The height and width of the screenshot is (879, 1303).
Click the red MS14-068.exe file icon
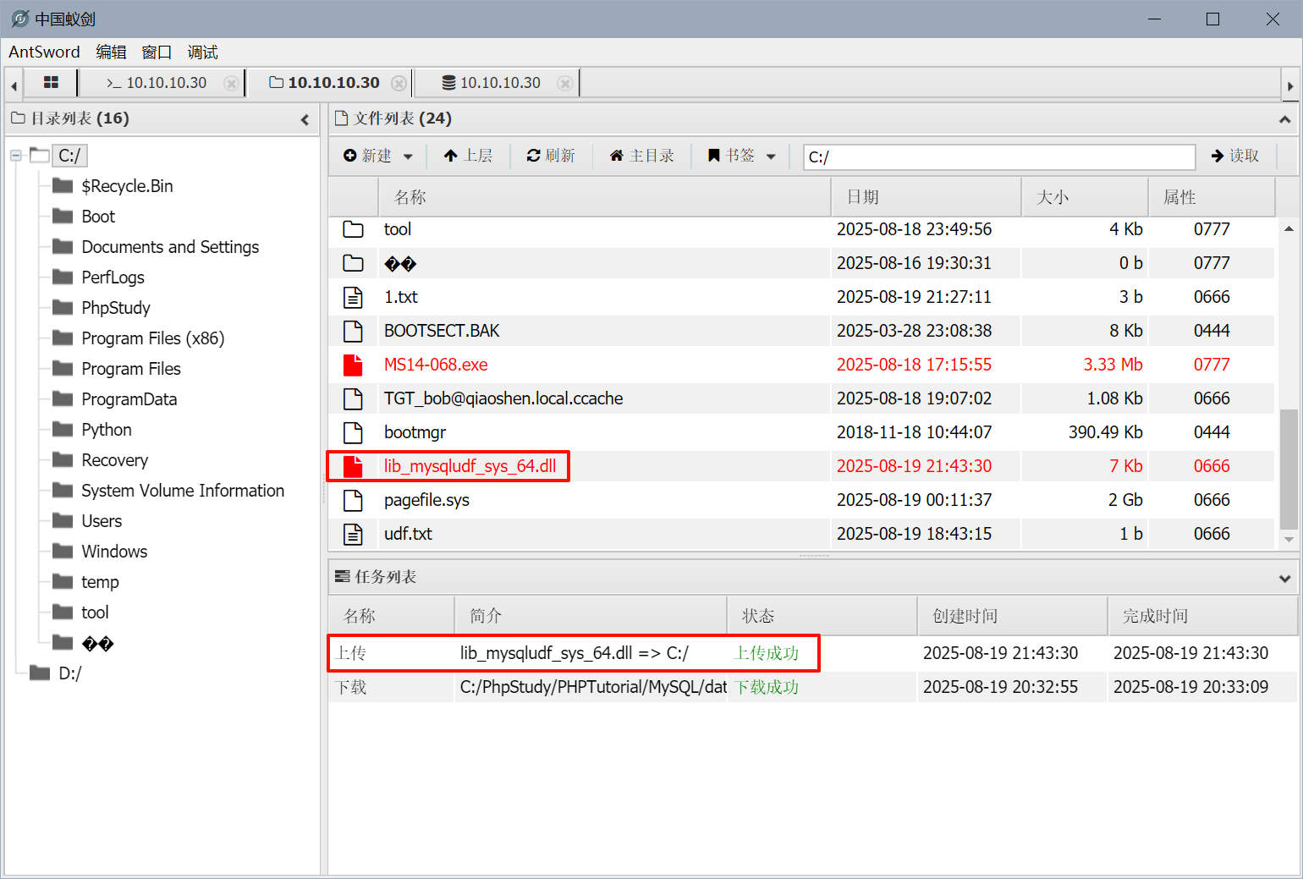click(353, 365)
